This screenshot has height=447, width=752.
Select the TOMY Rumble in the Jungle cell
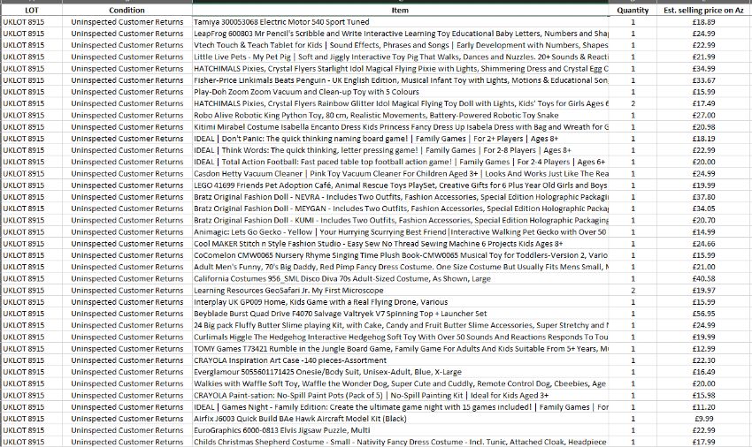[401, 349]
